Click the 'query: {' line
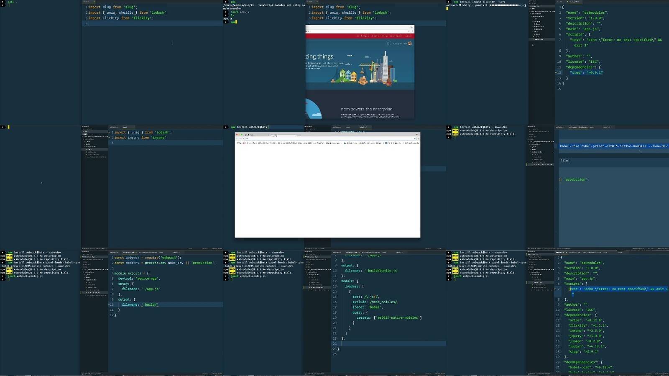The height and width of the screenshot is (376, 669). pos(360,312)
